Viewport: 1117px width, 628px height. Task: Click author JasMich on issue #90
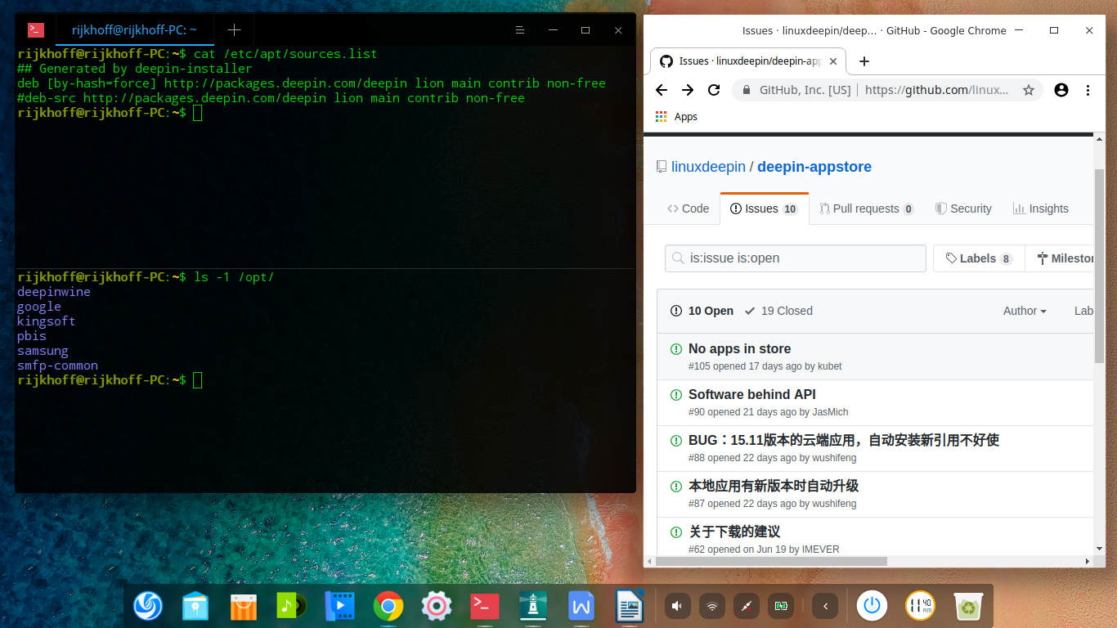tap(830, 412)
